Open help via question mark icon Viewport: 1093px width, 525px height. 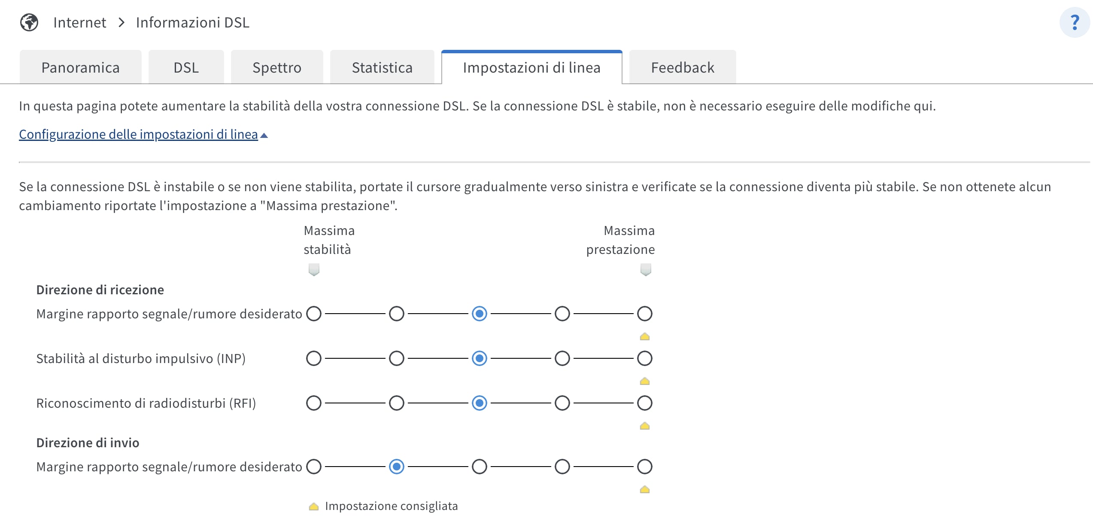pyautogui.click(x=1075, y=22)
